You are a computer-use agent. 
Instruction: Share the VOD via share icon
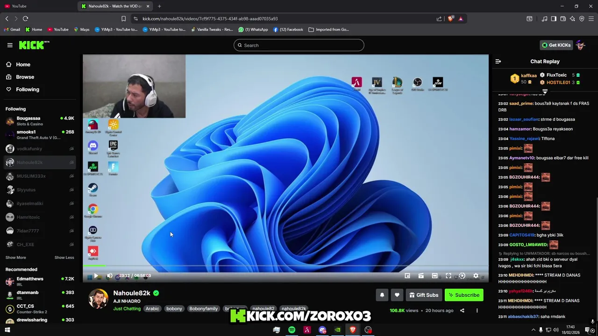[462, 310]
